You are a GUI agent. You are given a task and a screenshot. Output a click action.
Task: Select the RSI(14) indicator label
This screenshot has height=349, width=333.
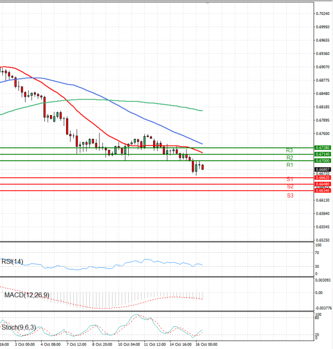click(x=12, y=262)
